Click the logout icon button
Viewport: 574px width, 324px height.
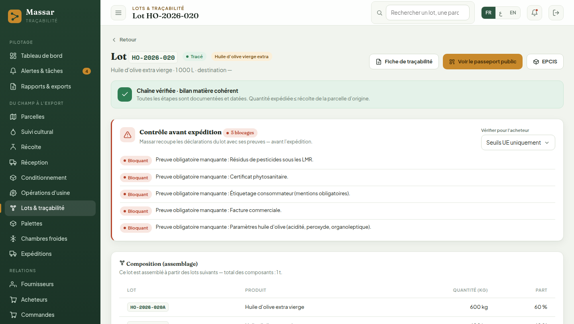coord(556,13)
